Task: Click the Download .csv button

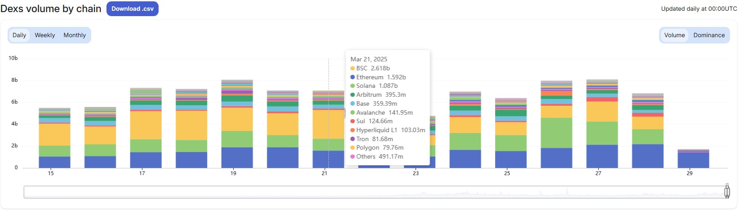Action: point(132,9)
